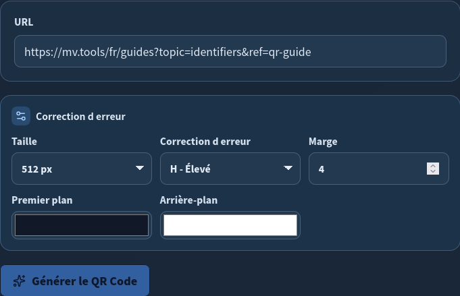
Task: Click the sliders icon beside section heading
Action: pyautogui.click(x=21, y=116)
